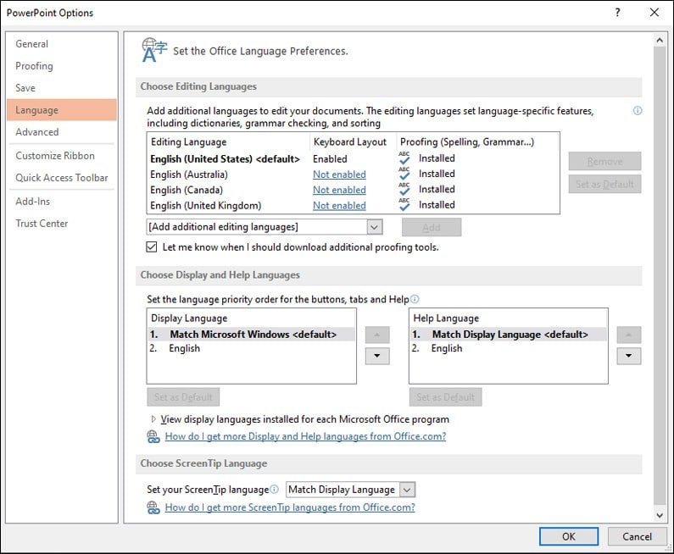Click 'Not enabled' link for English (Australia)

[339, 175]
